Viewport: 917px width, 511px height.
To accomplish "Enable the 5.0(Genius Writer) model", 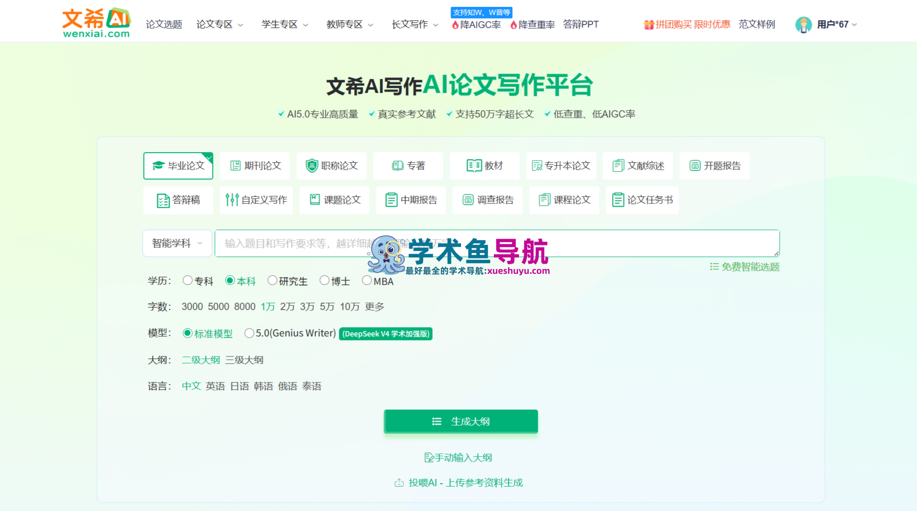I will pyautogui.click(x=249, y=333).
